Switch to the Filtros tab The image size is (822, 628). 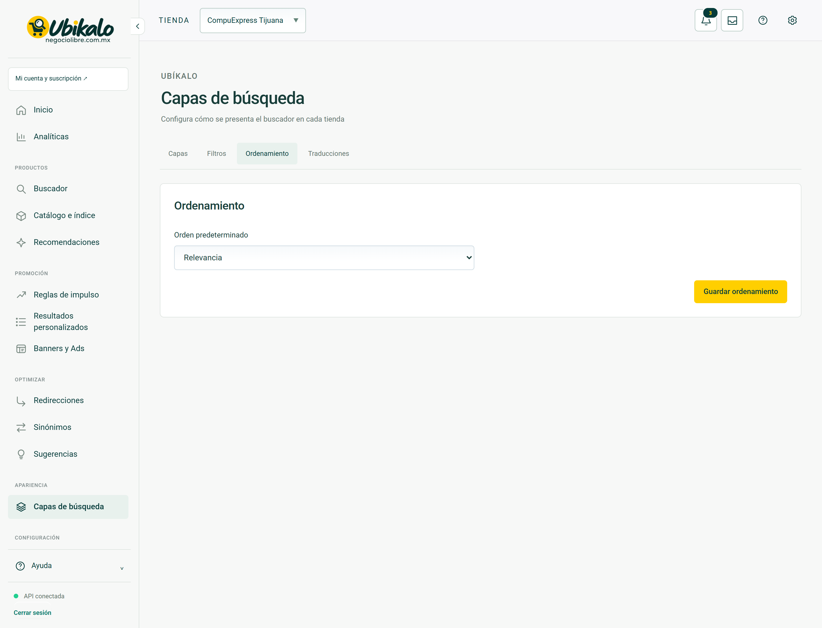[216, 154]
